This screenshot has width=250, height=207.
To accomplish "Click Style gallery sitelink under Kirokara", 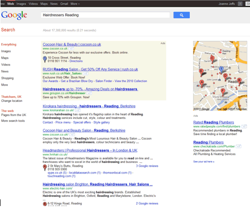I will coord(102,122).
